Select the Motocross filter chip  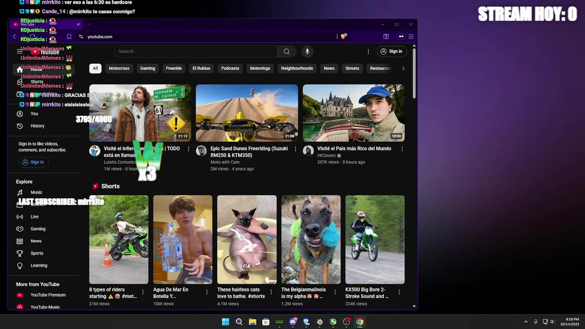coord(119,68)
